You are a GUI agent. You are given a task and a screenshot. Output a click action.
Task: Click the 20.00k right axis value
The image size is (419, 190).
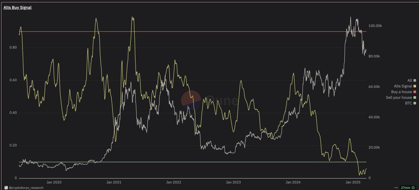point(374,148)
